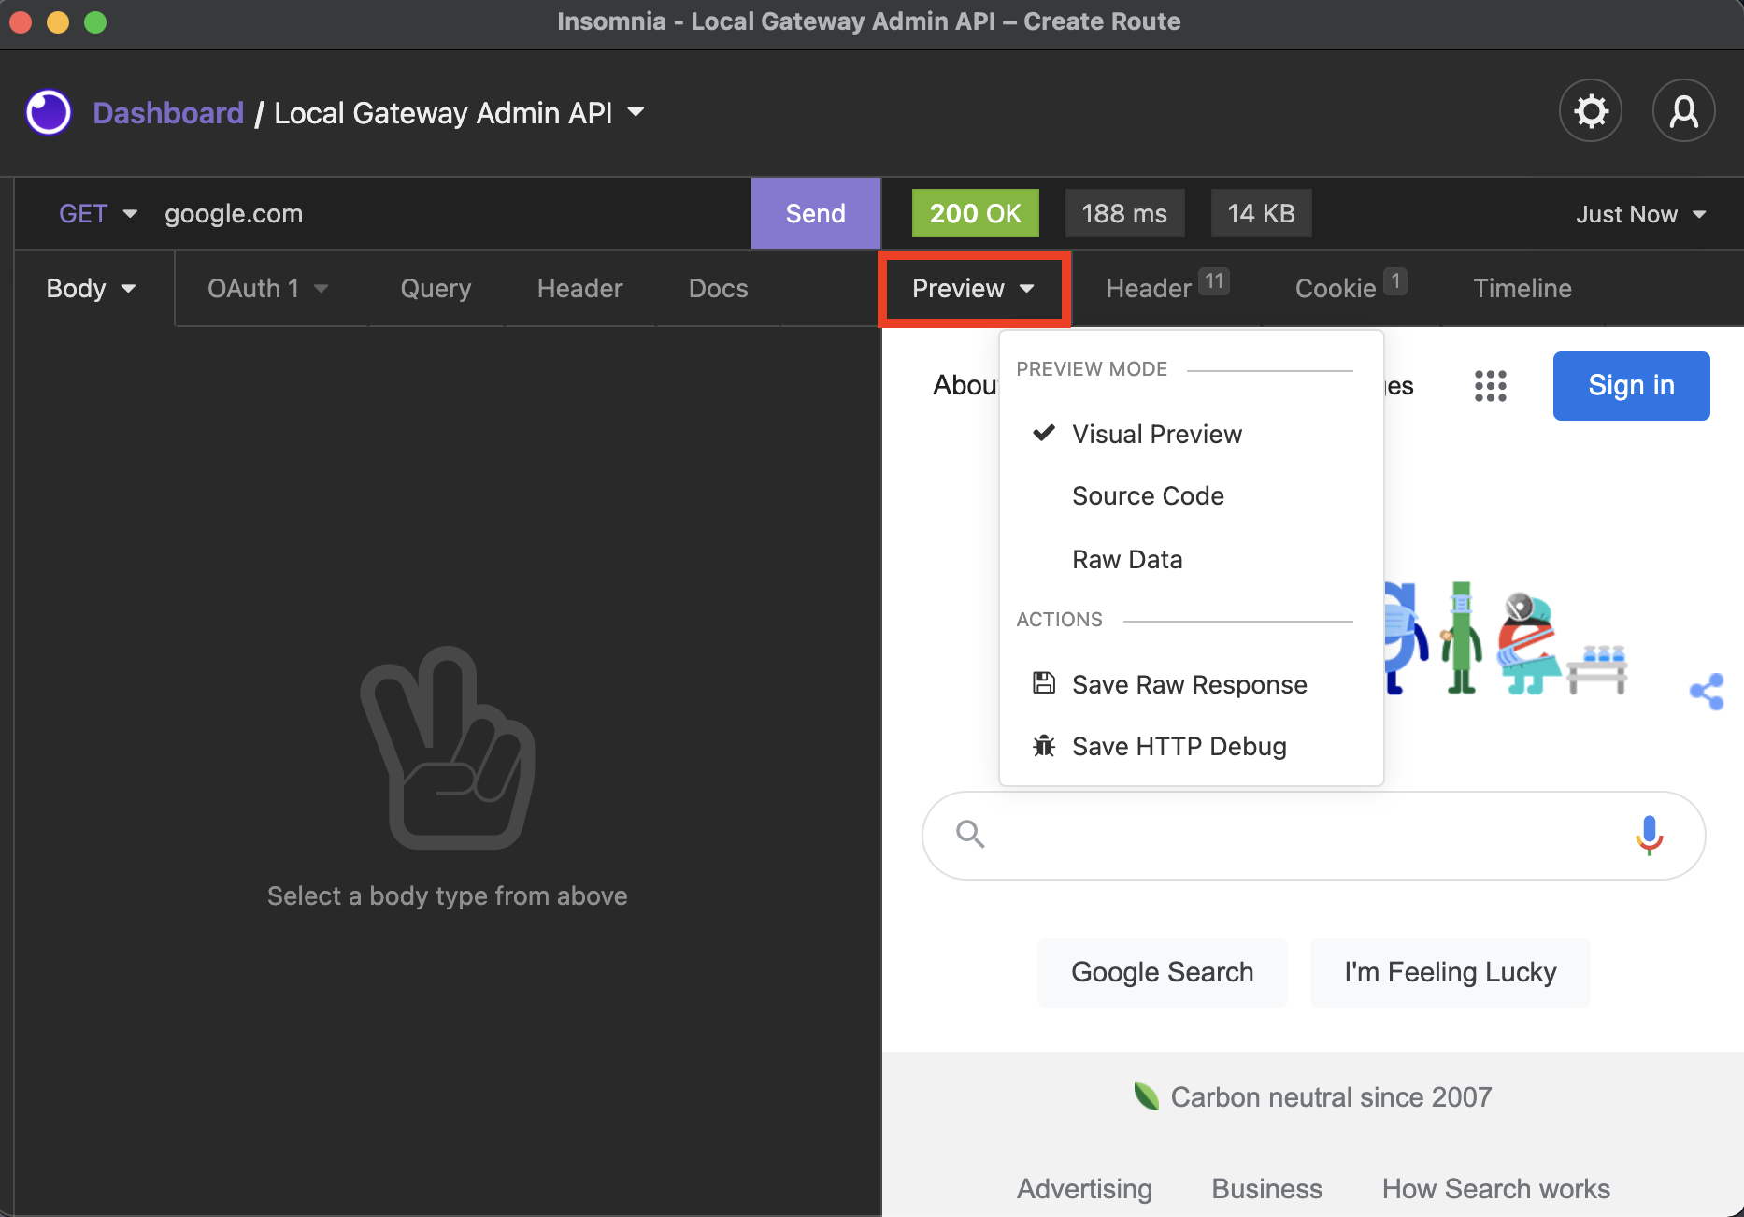Open the Google apps grid icon

1491,385
